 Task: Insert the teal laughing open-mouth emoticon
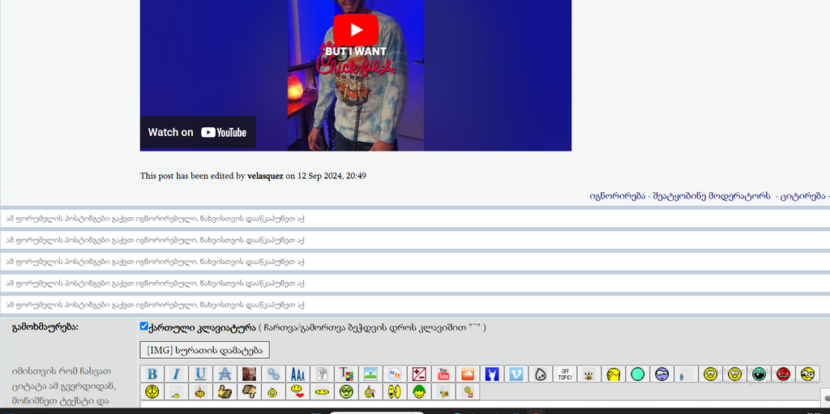759,374
